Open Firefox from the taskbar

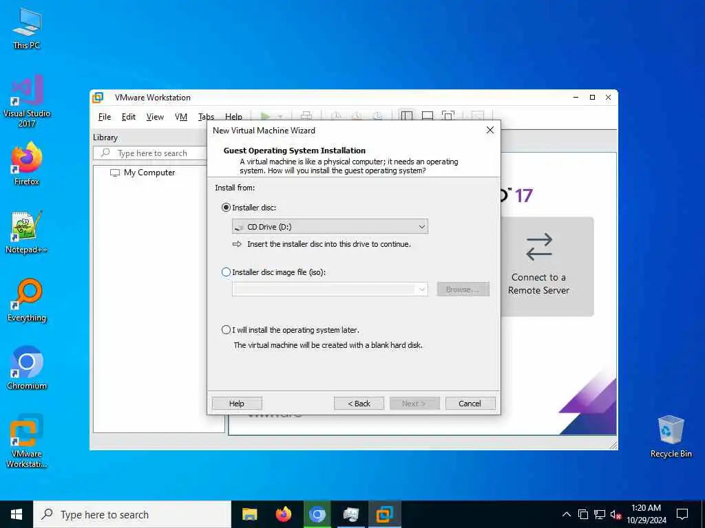pyautogui.click(x=283, y=514)
